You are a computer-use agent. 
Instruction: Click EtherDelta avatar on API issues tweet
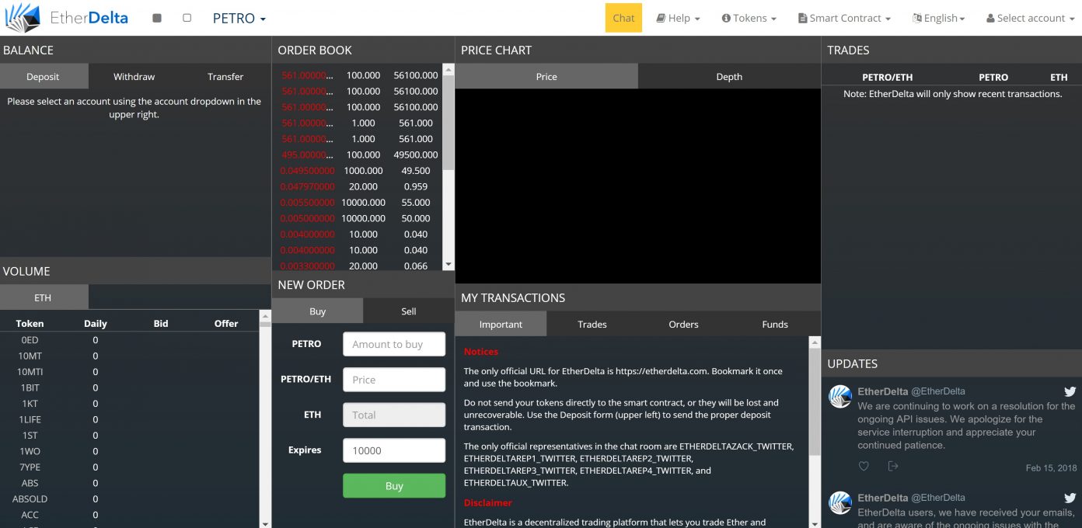(840, 396)
